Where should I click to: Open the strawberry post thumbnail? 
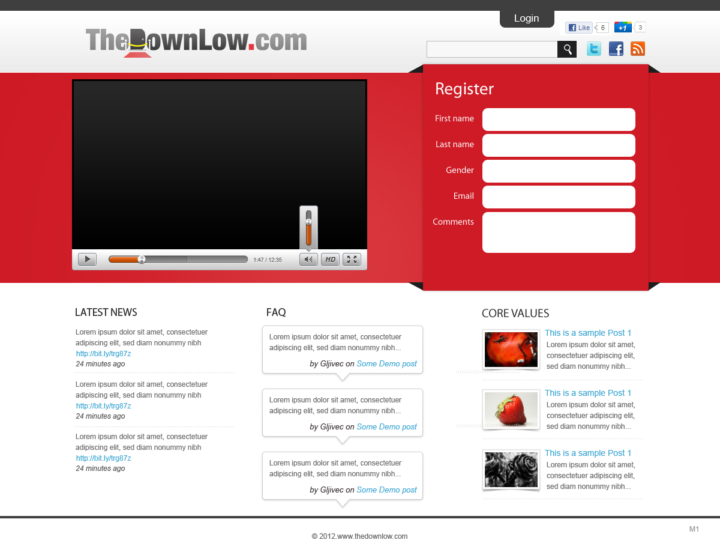511,409
